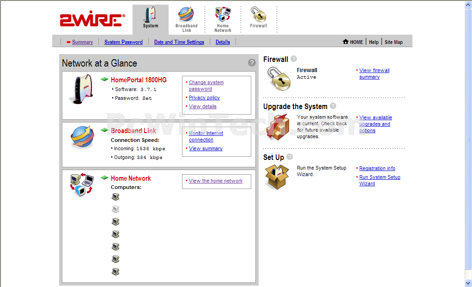472x287 pixels.
Task: Click View summary link under Broadband
Action: (206, 148)
